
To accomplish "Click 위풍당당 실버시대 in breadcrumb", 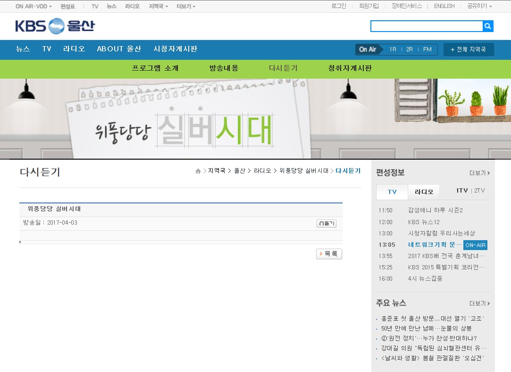I will (x=304, y=171).
